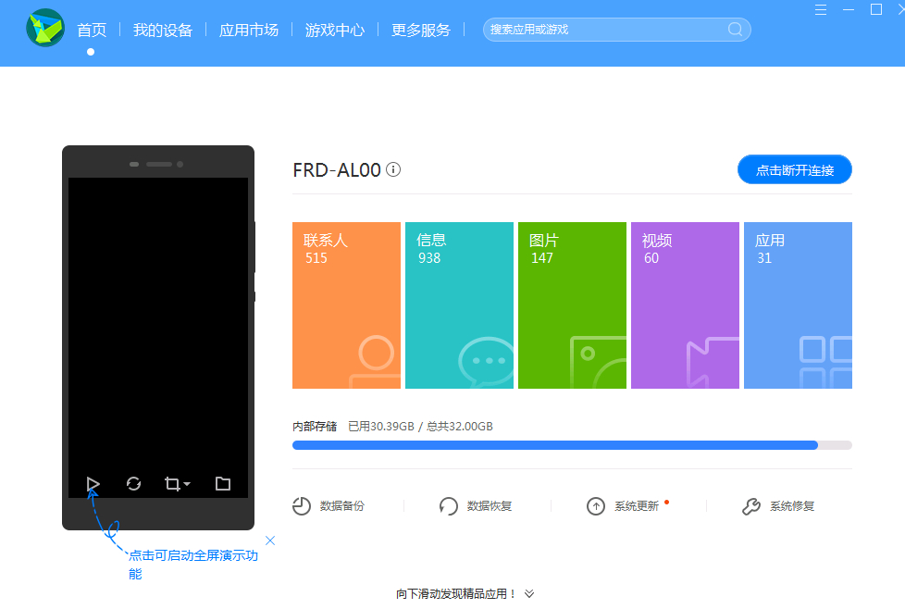Open the 首页 tab

click(x=92, y=30)
